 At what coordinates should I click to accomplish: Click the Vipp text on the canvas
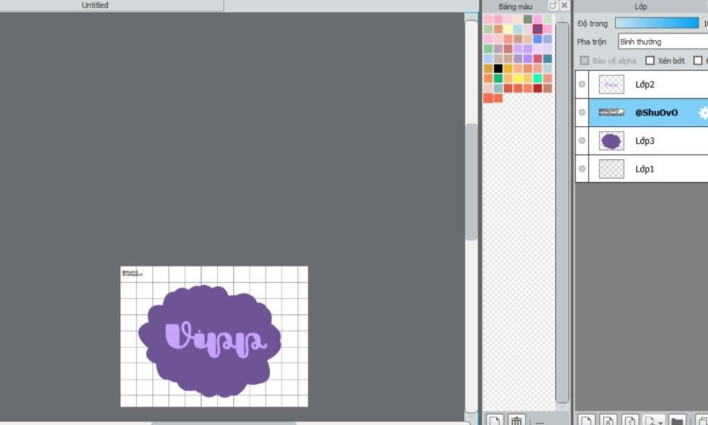[216, 341]
